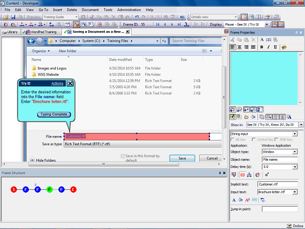Open the Object type Window dropdown
The height and width of the screenshot is (229, 305).
point(295,152)
